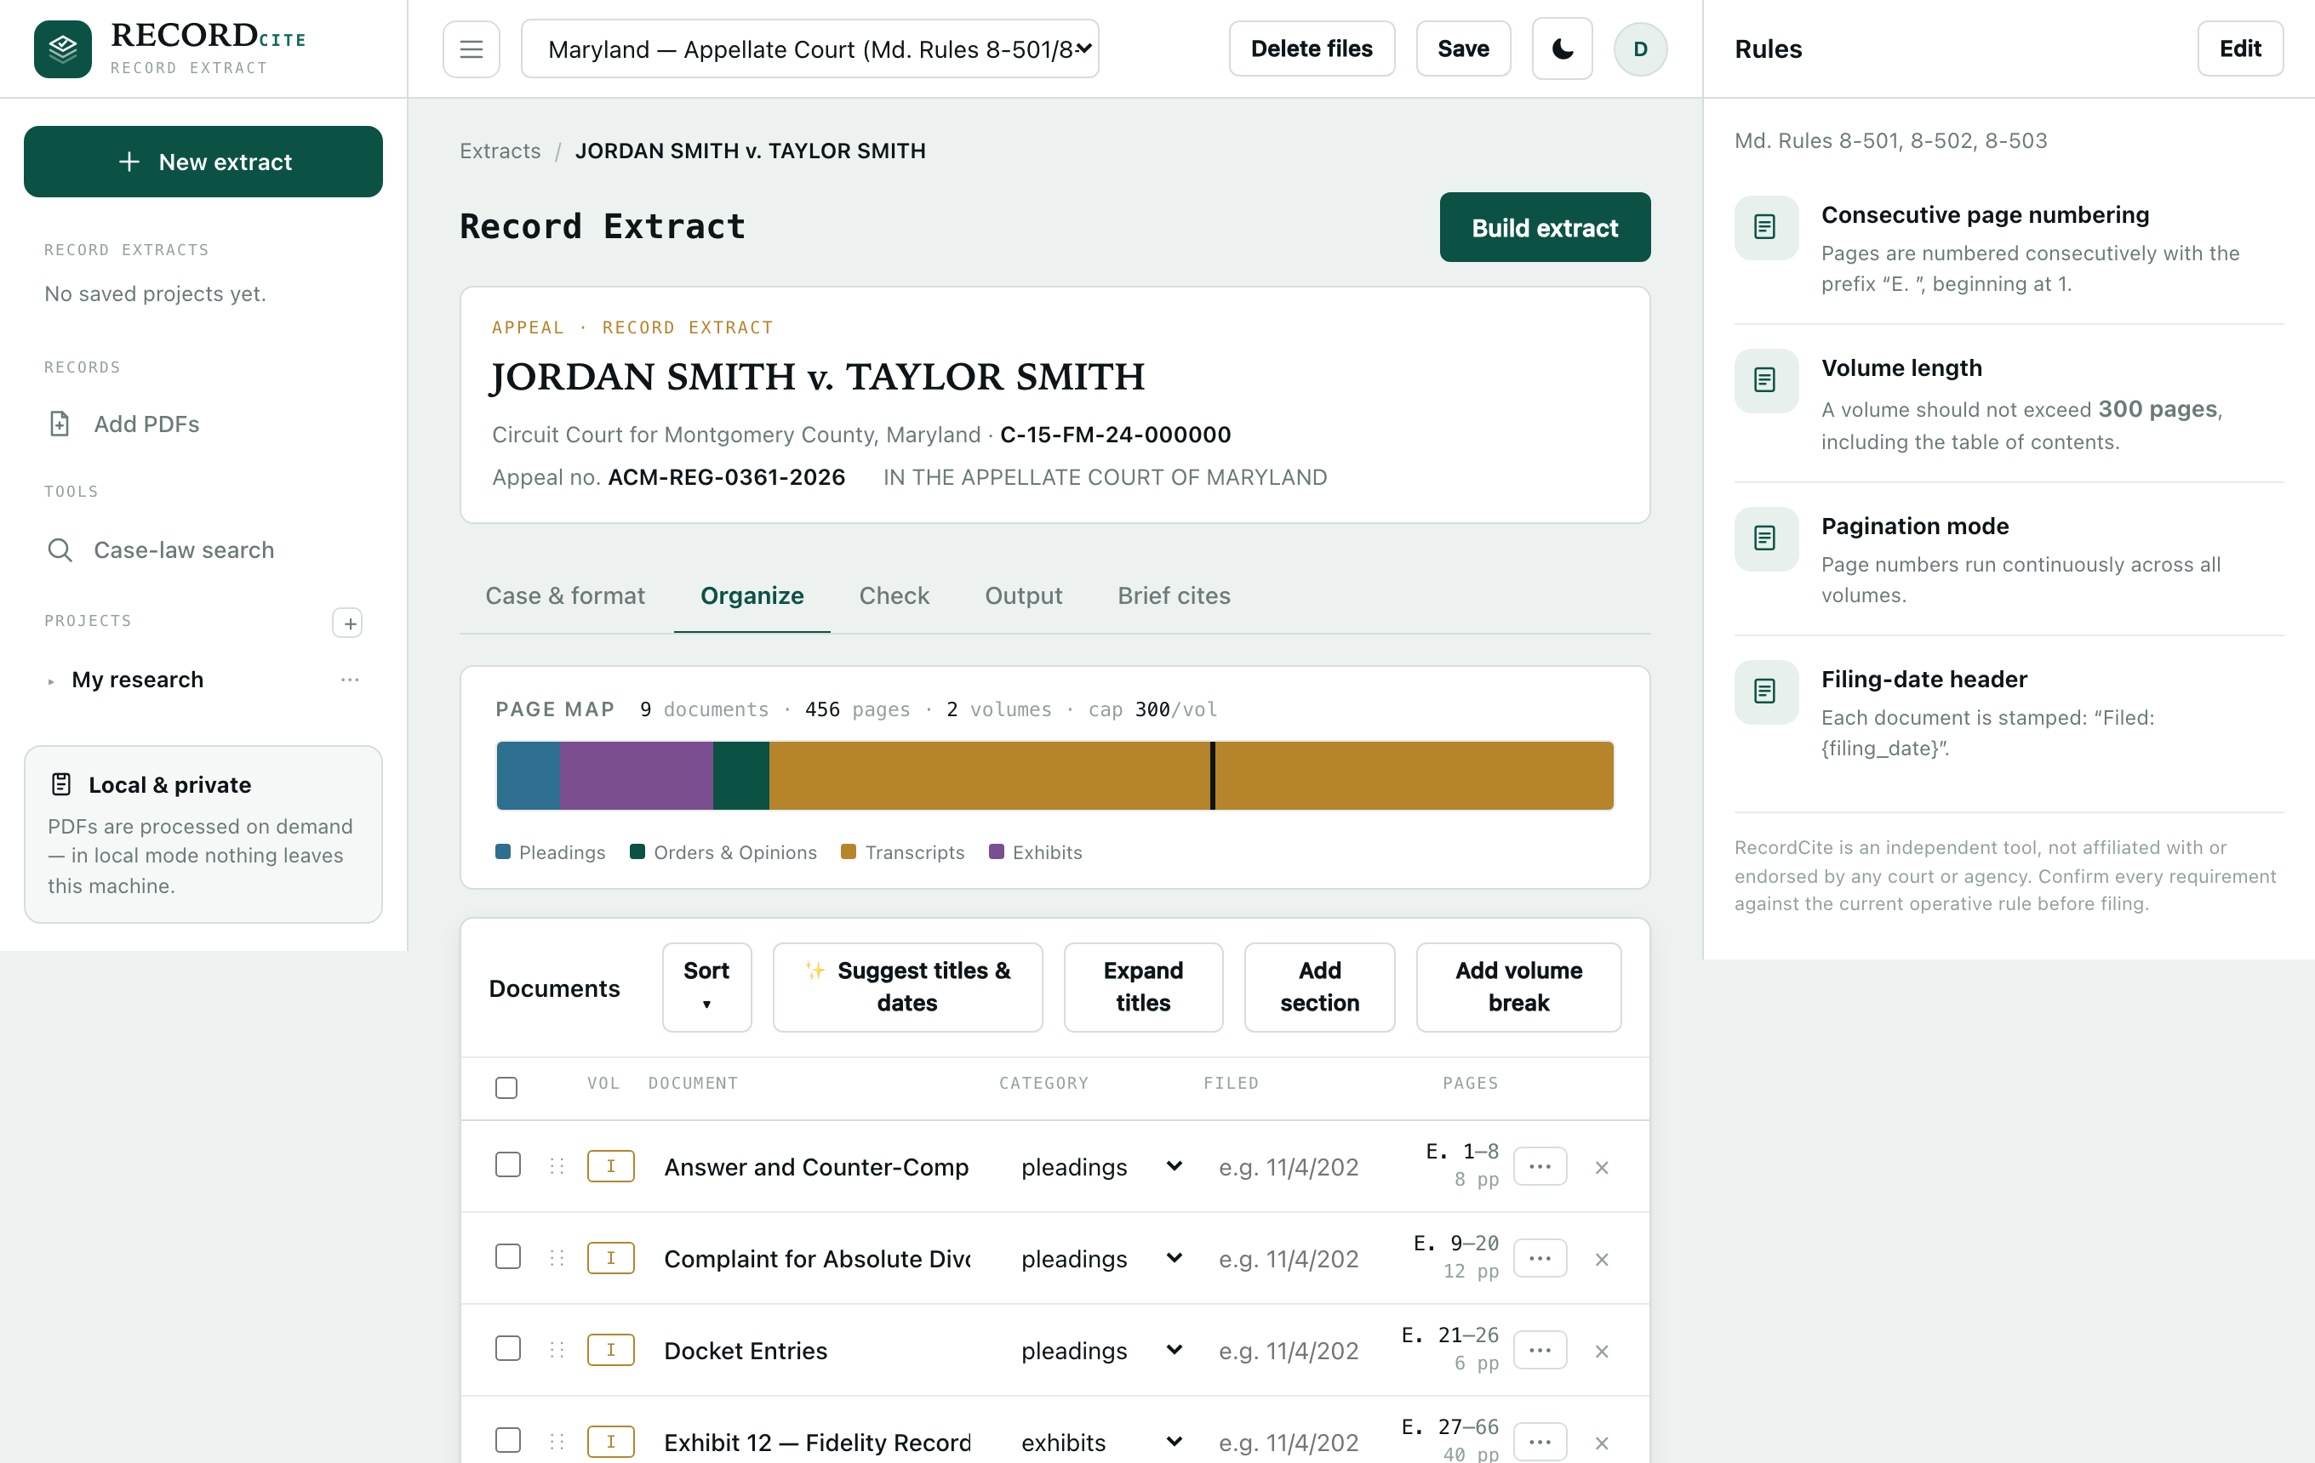Open the Sort dropdown
2315x1463 pixels.
click(x=706, y=987)
